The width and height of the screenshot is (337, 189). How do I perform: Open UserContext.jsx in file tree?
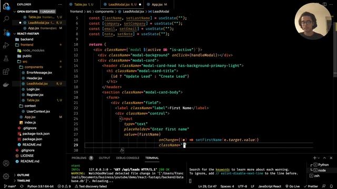(38, 111)
